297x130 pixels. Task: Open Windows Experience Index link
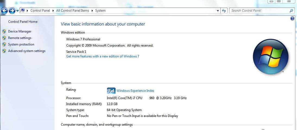click(135, 91)
